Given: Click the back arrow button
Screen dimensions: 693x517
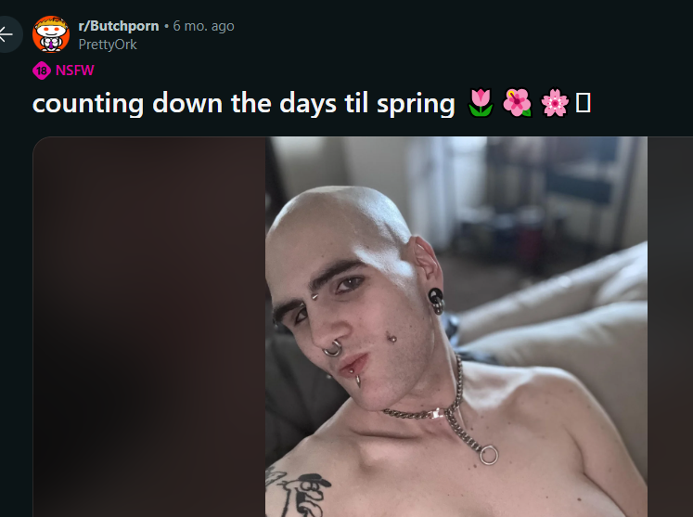Looking at the screenshot, I should coord(6,34).
